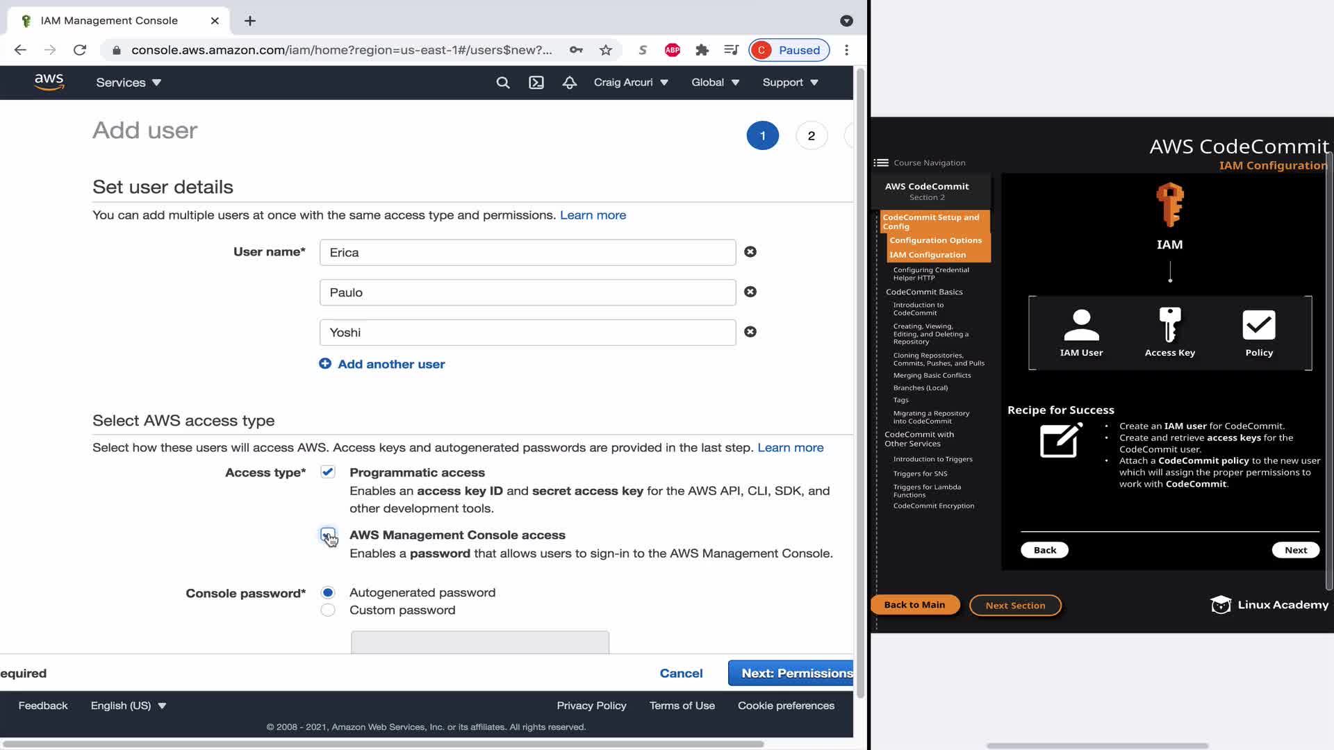The image size is (1334, 750).
Task: Open the notifications bell icon
Action: [570, 83]
